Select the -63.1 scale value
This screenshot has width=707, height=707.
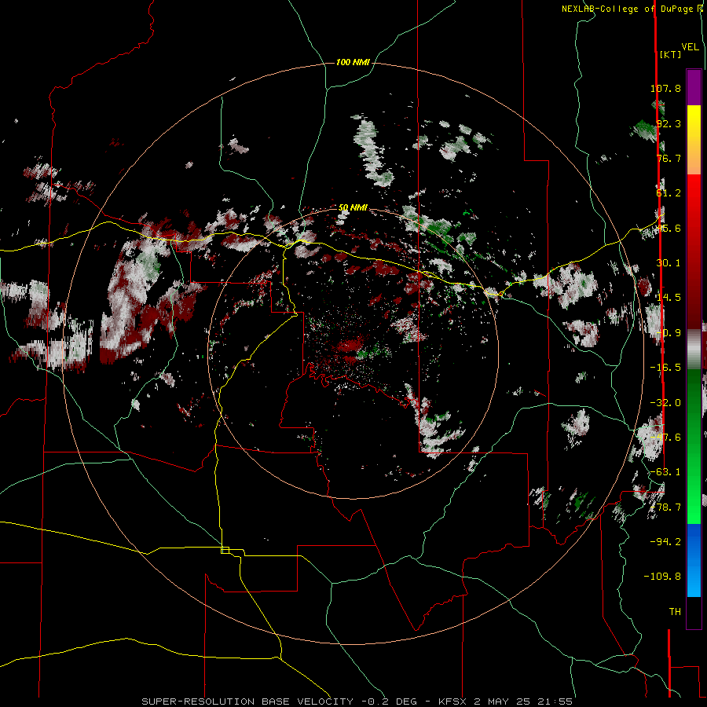tap(665, 472)
